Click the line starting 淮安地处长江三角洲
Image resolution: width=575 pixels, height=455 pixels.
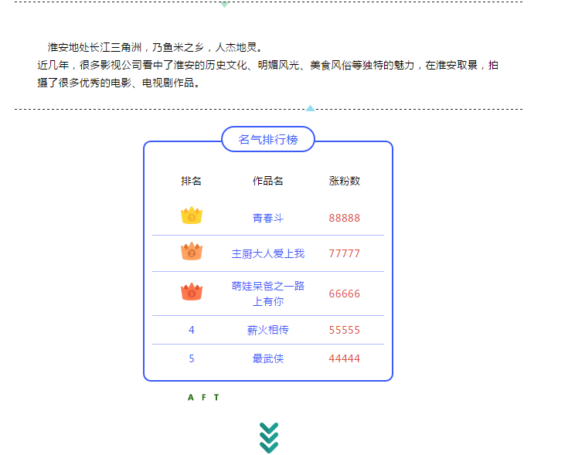(x=155, y=47)
